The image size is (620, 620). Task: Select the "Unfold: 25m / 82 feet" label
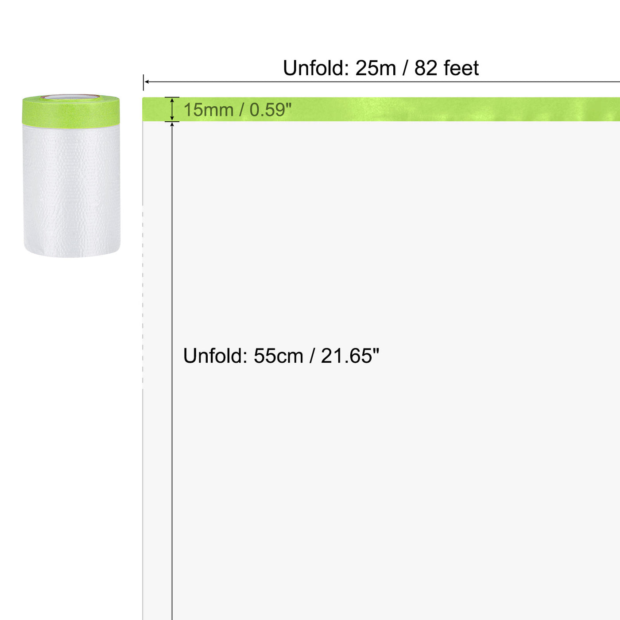pyautogui.click(x=381, y=68)
